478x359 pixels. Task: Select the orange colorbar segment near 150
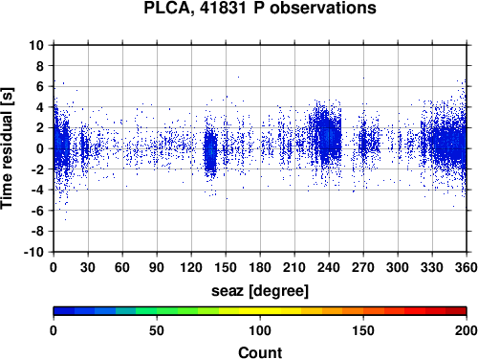click(363, 311)
